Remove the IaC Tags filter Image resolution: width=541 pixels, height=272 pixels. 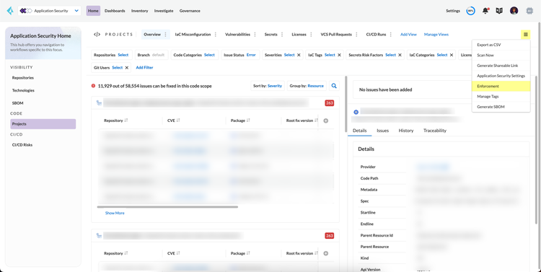click(339, 55)
